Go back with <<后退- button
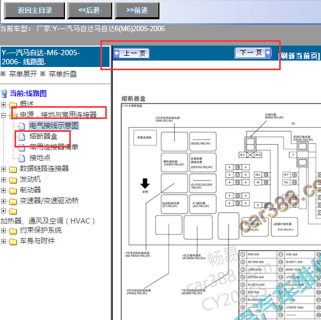321x320 pixels. tap(90, 10)
